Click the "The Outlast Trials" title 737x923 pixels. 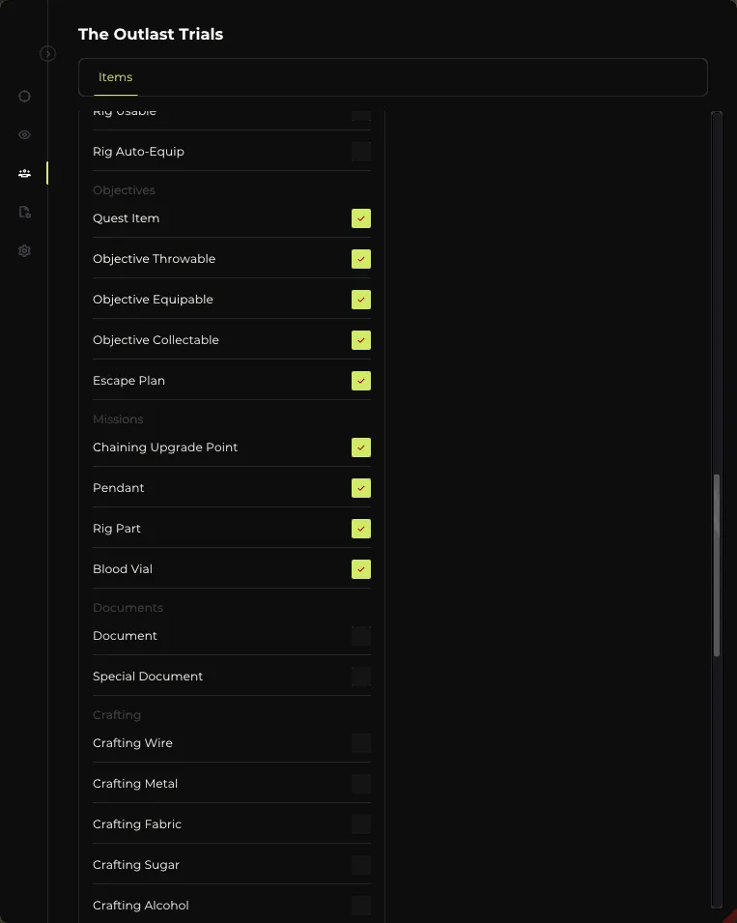point(151,34)
